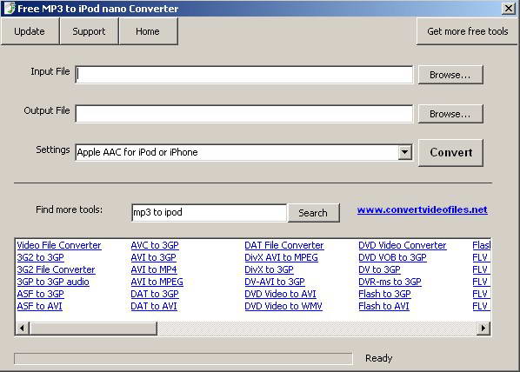The height and width of the screenshot is (372, 520).
Task: Click the application icon in title bar
Action: [x=10, y=9]
